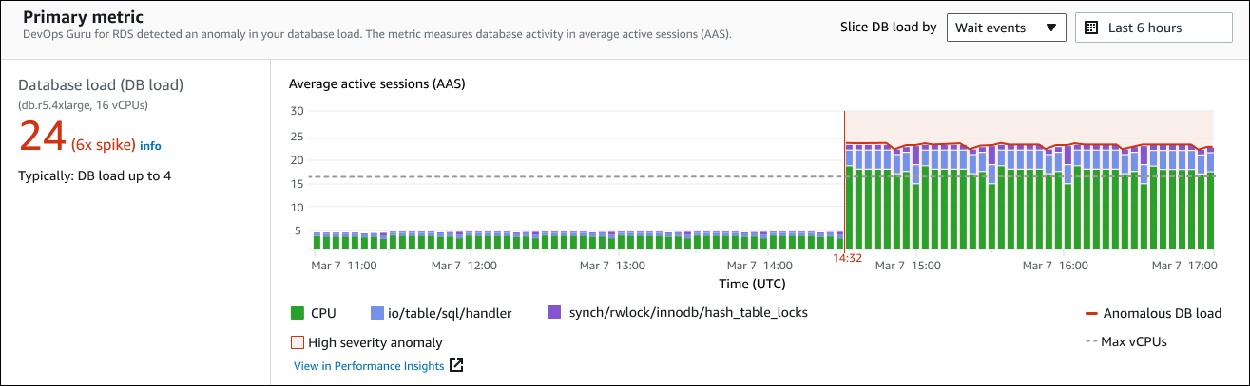This screenshot has height=386, width=1250.
Task: Click the Wait events dropdown arrow
Action: point(1050,28)
